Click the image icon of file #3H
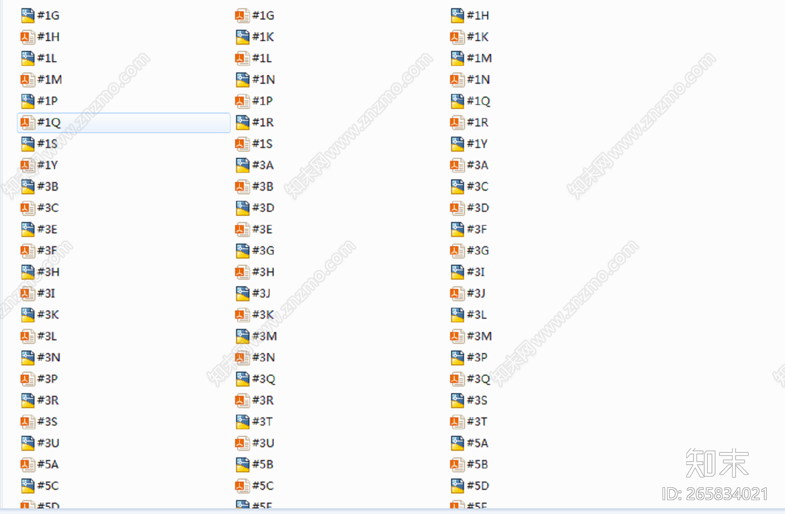 (x=28, y=272)
